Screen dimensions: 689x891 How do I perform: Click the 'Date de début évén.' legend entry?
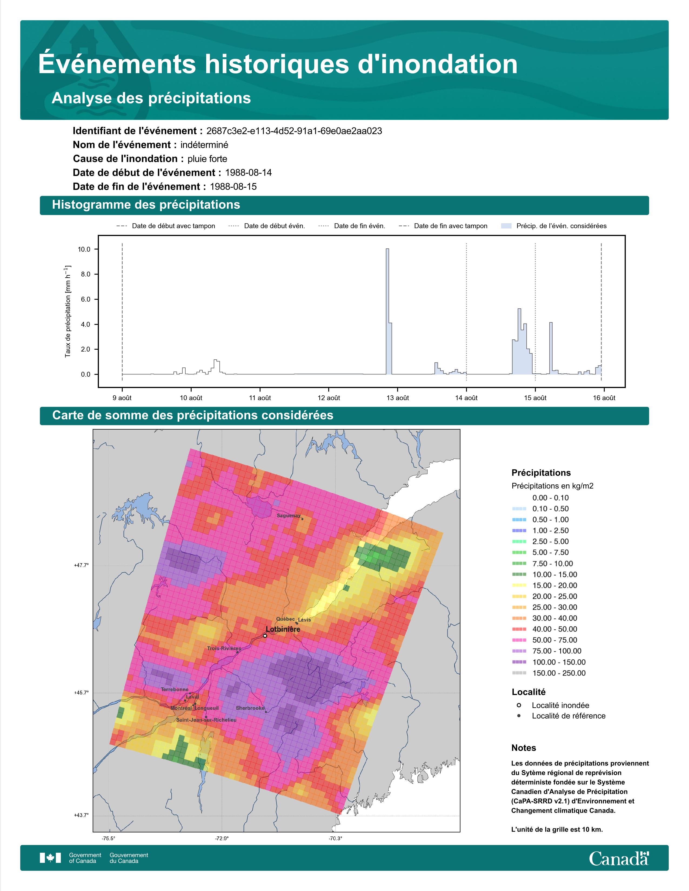coord(267,226)
